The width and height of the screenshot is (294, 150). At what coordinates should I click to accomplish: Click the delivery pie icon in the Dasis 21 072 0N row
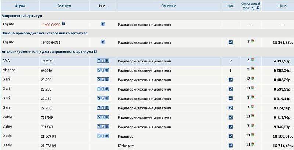click(x=253, y=145)
